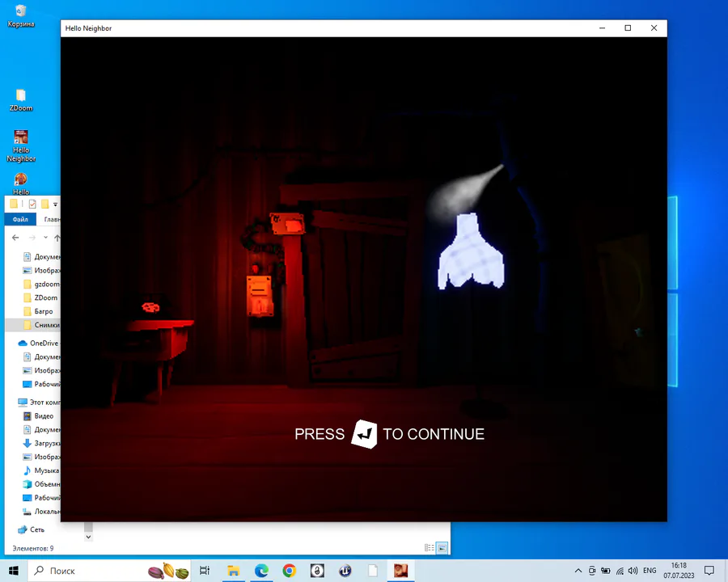Image resolution: width=728 pixels, height=582 pixels.
Task: Open the notification center icon
Action: tap(709, 571)
